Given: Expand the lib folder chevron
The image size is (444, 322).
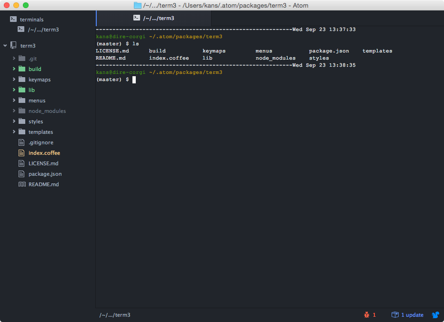Looking at the screenshot, I should click(14, 90).
